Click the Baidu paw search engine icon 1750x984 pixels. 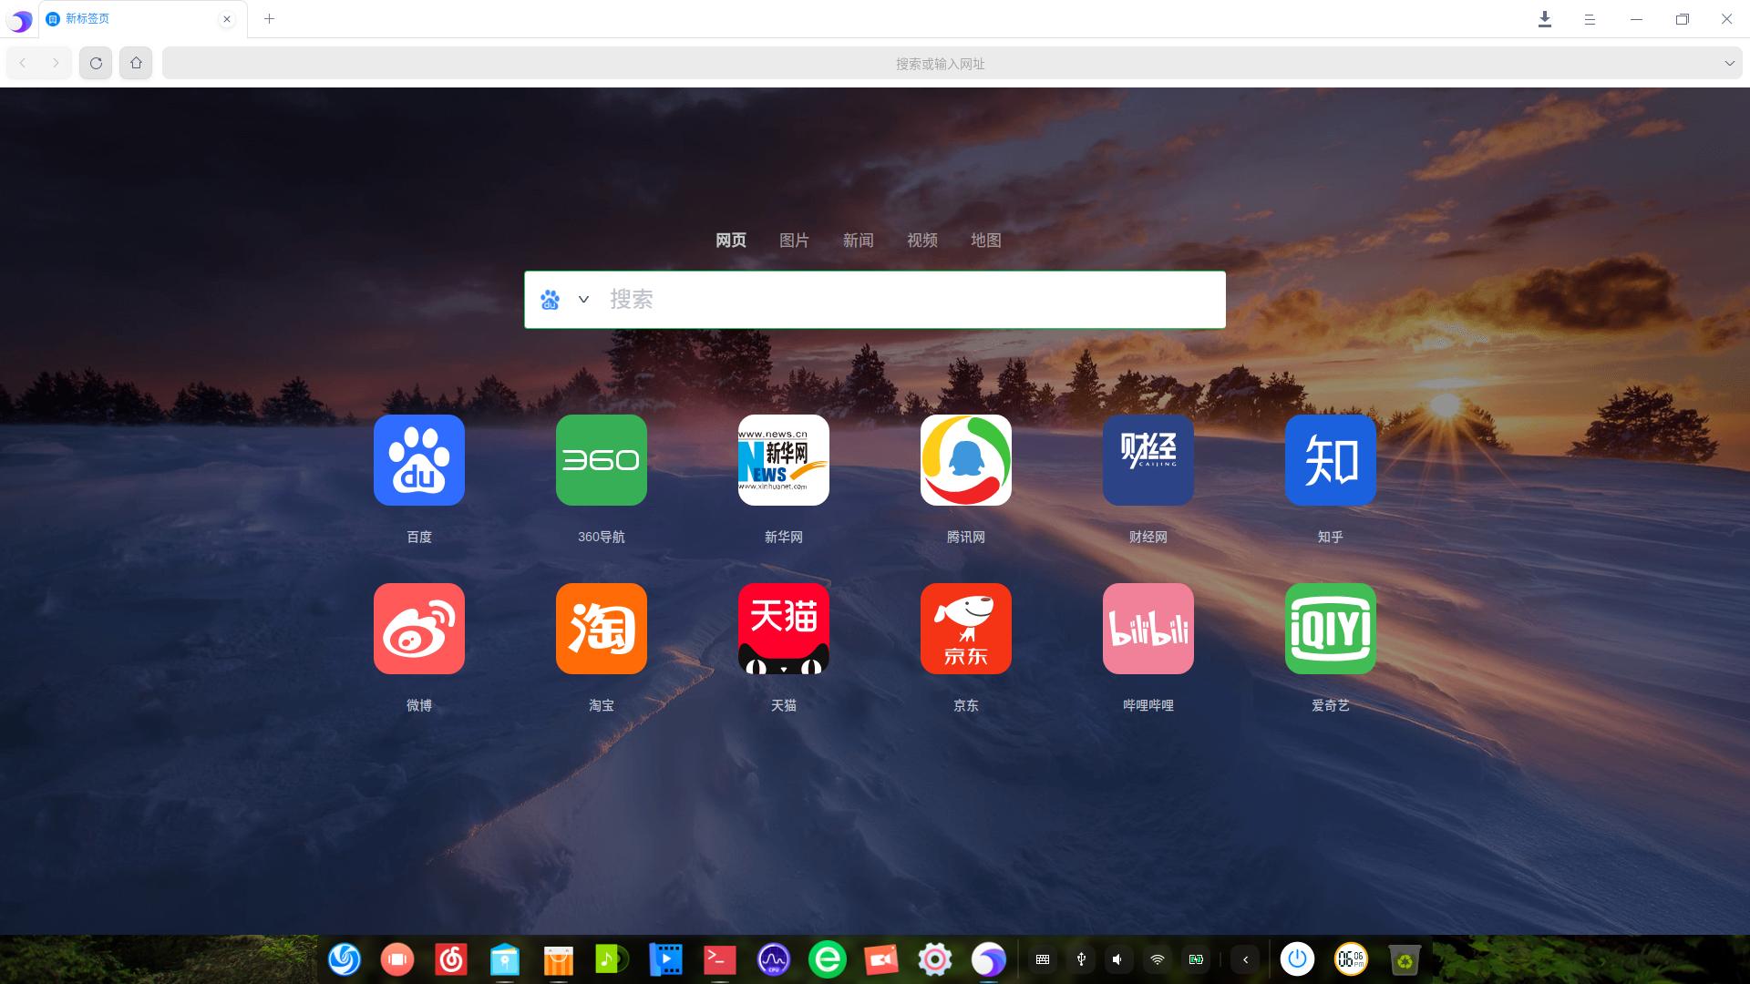coord(550,299)
